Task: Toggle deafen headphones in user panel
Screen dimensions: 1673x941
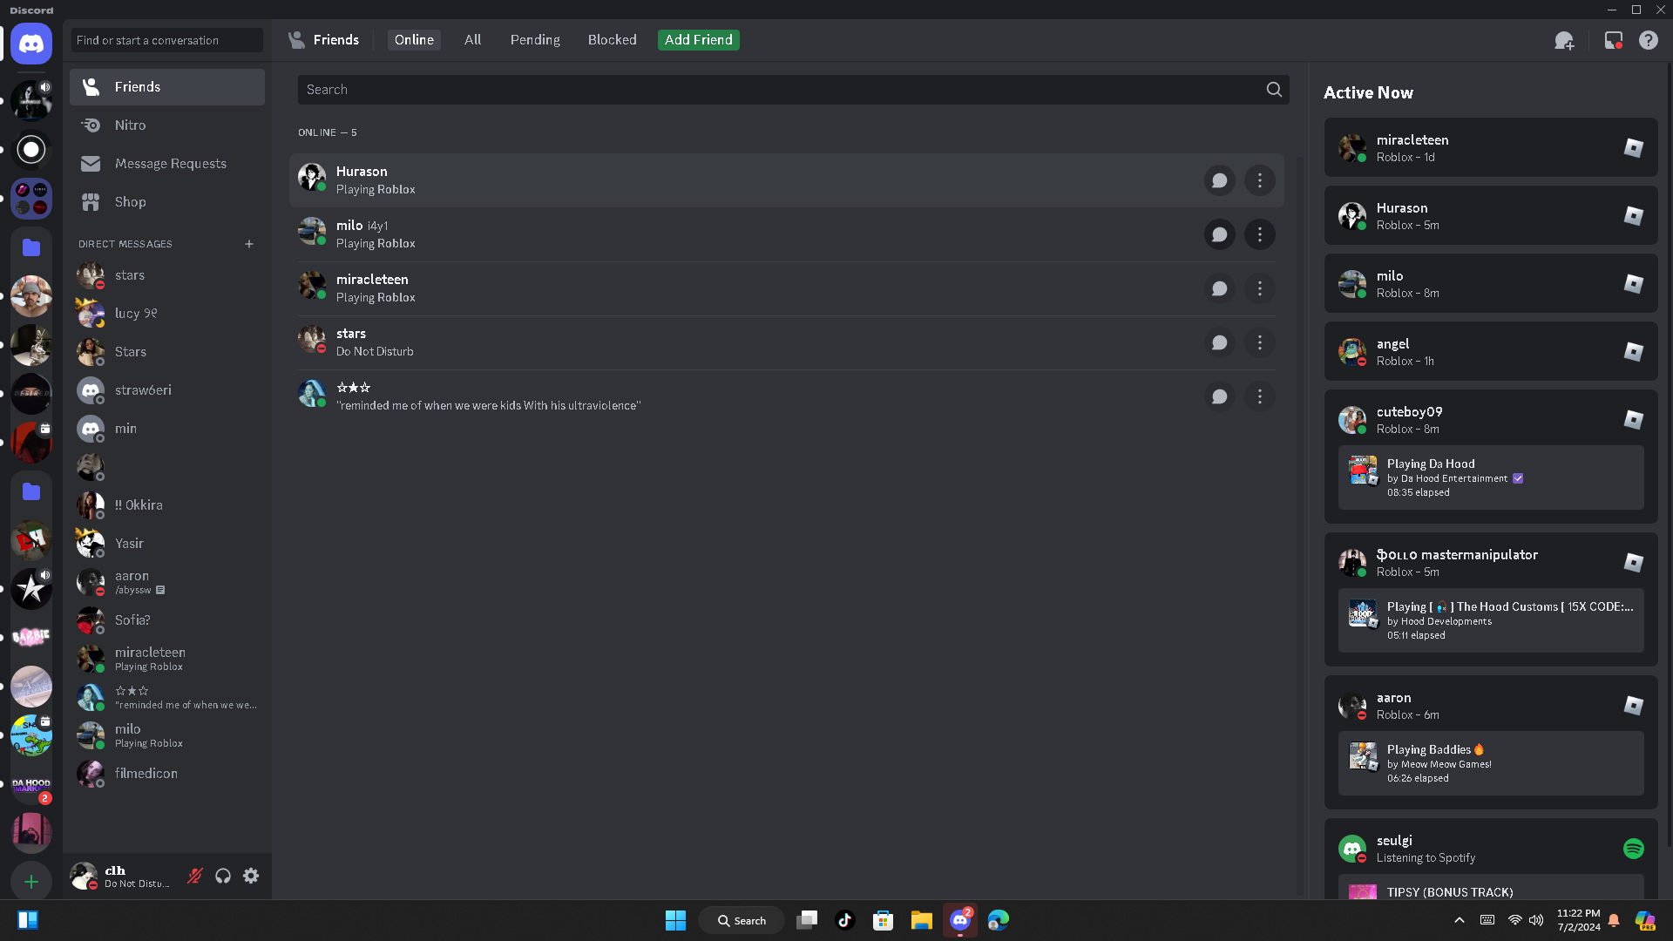Action: (223, 876)
